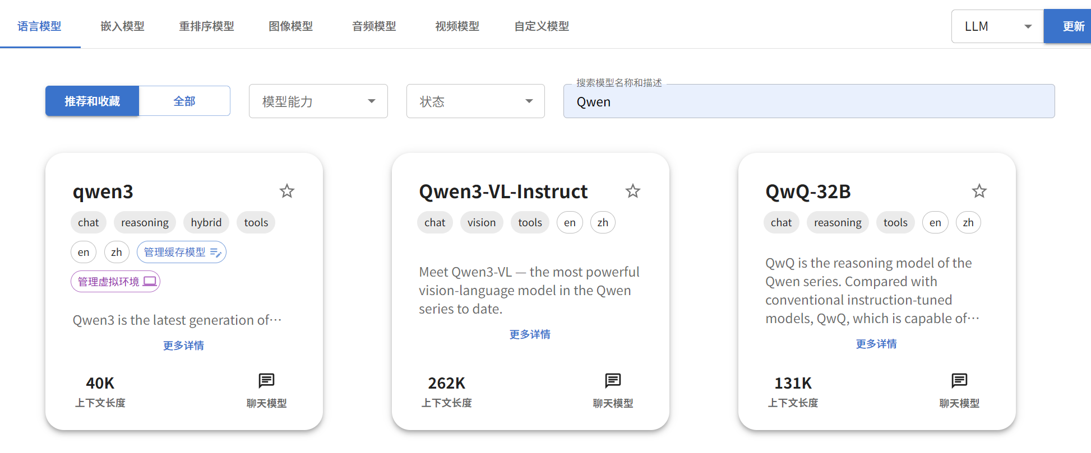The height and width of the screenshot is (453, 1091).
Task: Open 更多详情 for Qwen3-VL-Instruct
Action: tap(530, 334)
